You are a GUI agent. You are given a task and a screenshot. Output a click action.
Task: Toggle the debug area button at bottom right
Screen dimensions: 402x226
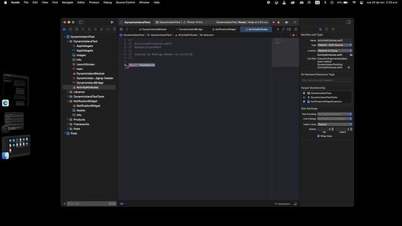(295, 203)
